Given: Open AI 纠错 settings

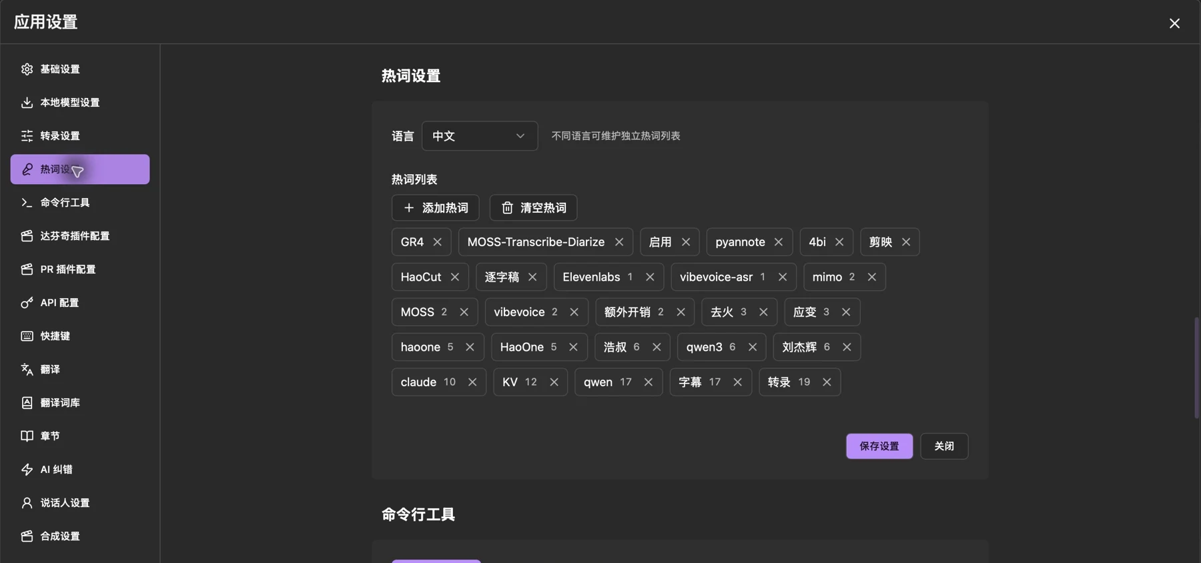Looking at the screenshot, I should pyautogui.click(x=80, y=470).
